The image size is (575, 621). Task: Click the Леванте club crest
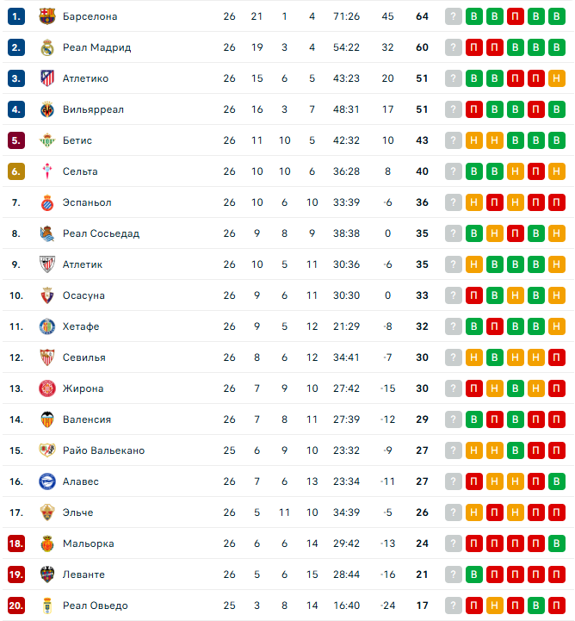(x=47, y=574)
